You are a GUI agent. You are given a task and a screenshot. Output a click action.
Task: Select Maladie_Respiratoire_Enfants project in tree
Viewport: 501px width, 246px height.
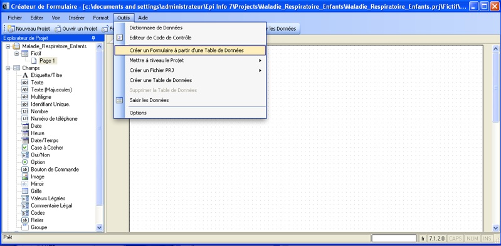tap(55, 46)
